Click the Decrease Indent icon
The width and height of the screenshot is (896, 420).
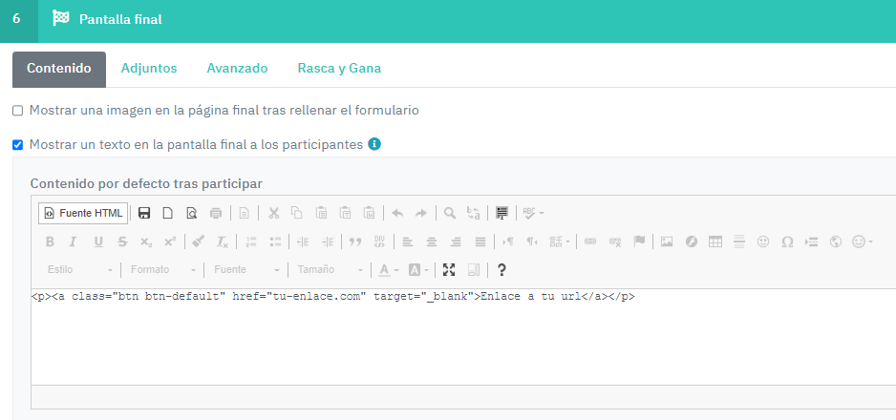click(x=304, y=241)
